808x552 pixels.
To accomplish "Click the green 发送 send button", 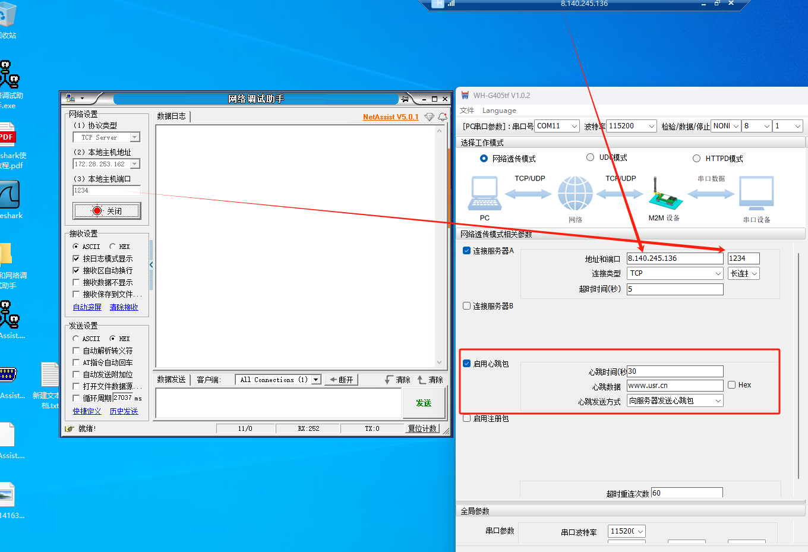I will tap(424, 403).
